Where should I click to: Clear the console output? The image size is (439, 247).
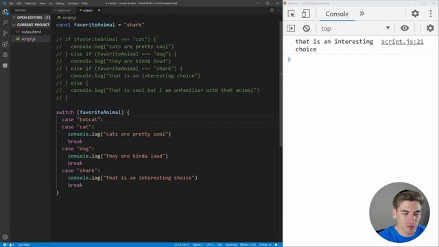click(307, 28)
